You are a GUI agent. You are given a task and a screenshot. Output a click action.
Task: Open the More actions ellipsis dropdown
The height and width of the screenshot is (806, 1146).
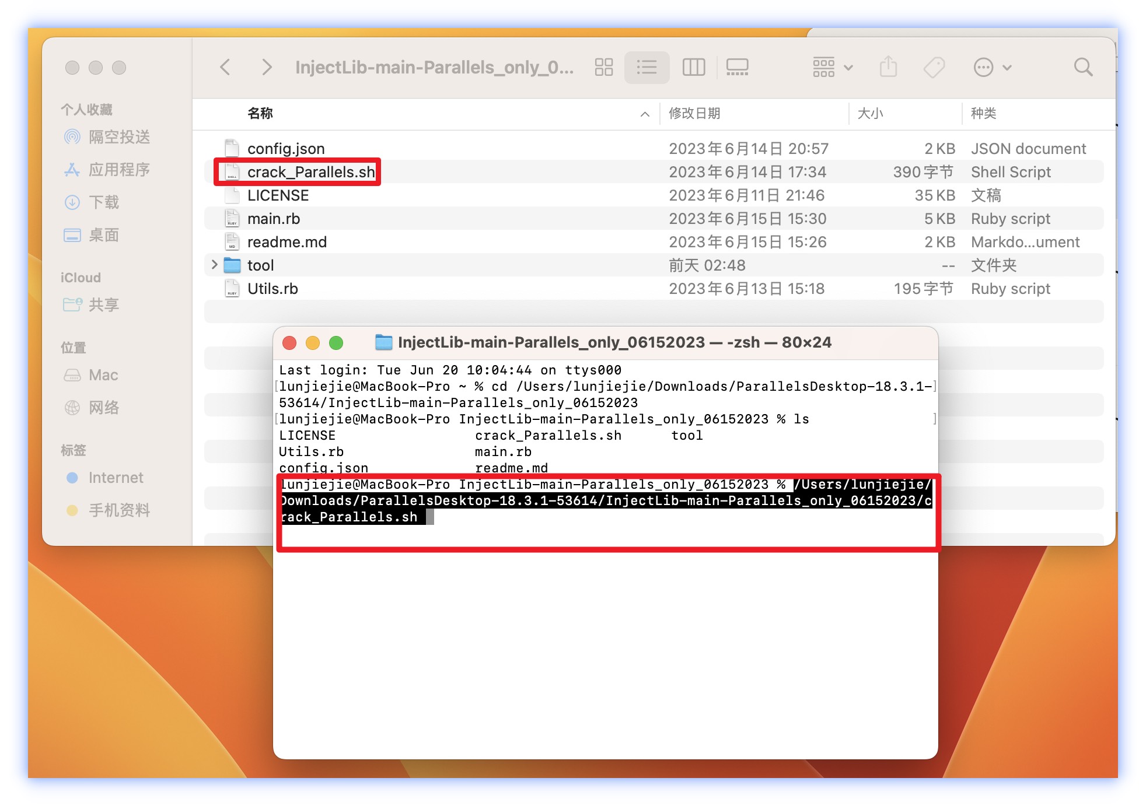pos(992,67)
